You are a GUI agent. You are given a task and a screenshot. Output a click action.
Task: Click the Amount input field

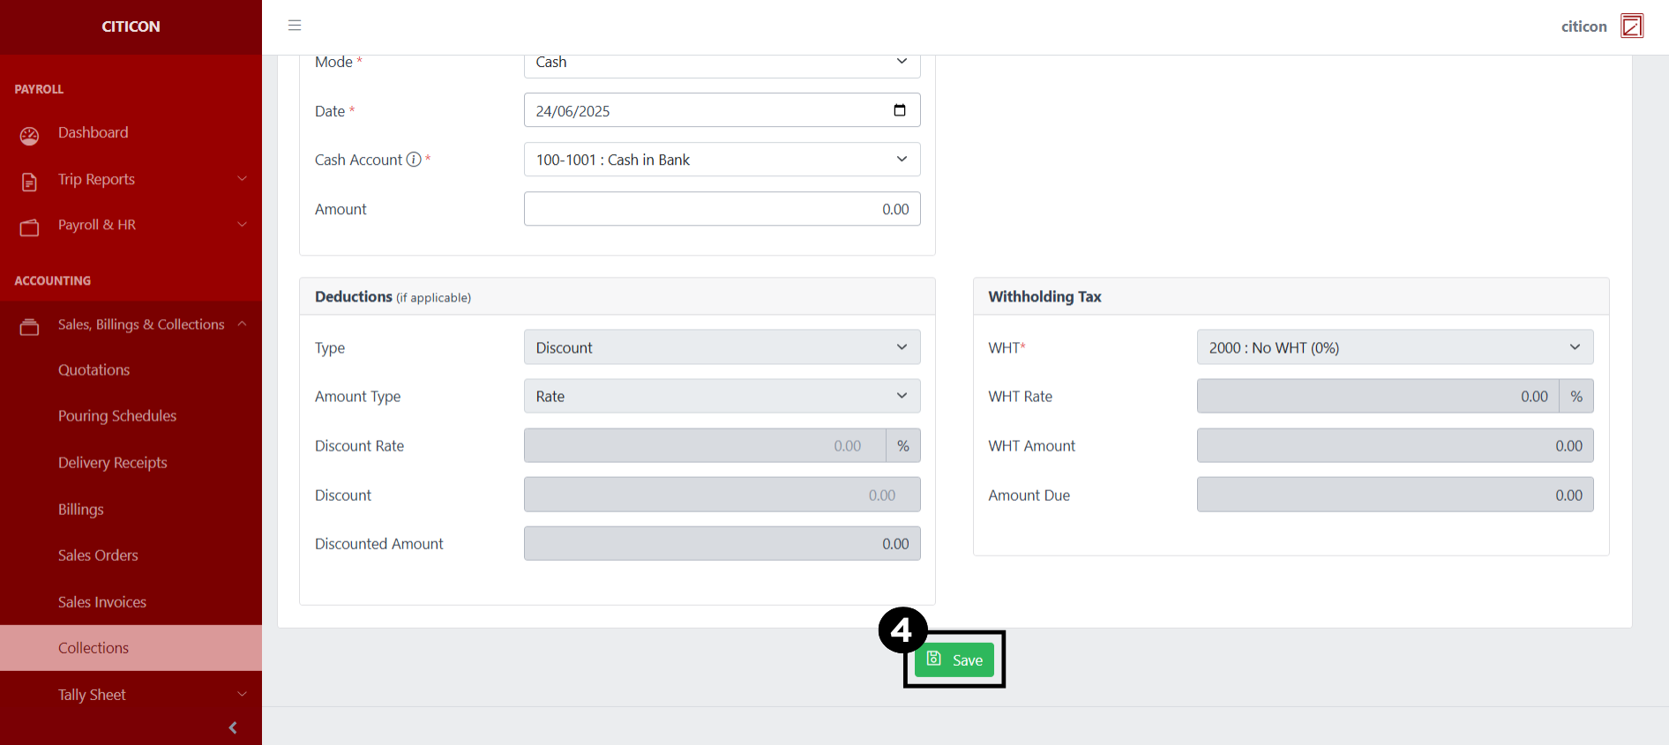pyautogui.click(x=722, y=209)
